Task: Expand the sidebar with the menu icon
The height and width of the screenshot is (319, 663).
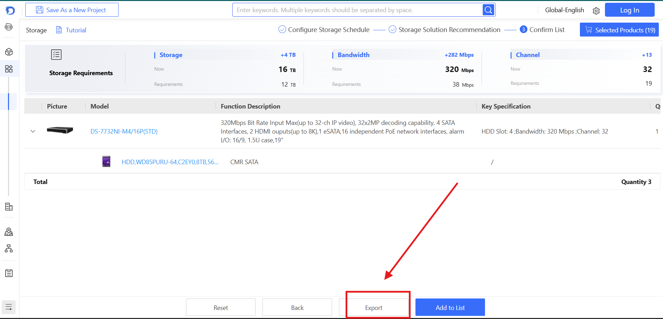Action: [x=9, y=307]
